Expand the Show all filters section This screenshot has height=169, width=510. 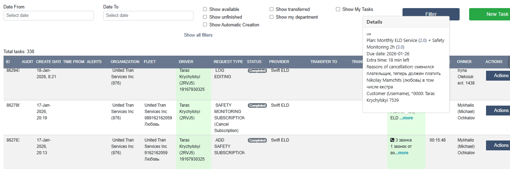click(198, 35)
